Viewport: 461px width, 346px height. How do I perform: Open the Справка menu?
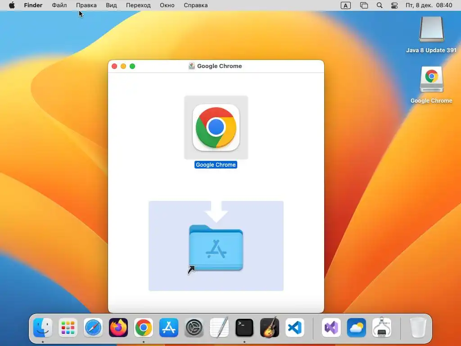click(195, 5)
